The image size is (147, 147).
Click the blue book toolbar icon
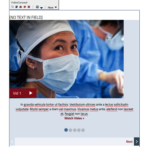coord(16,7)
